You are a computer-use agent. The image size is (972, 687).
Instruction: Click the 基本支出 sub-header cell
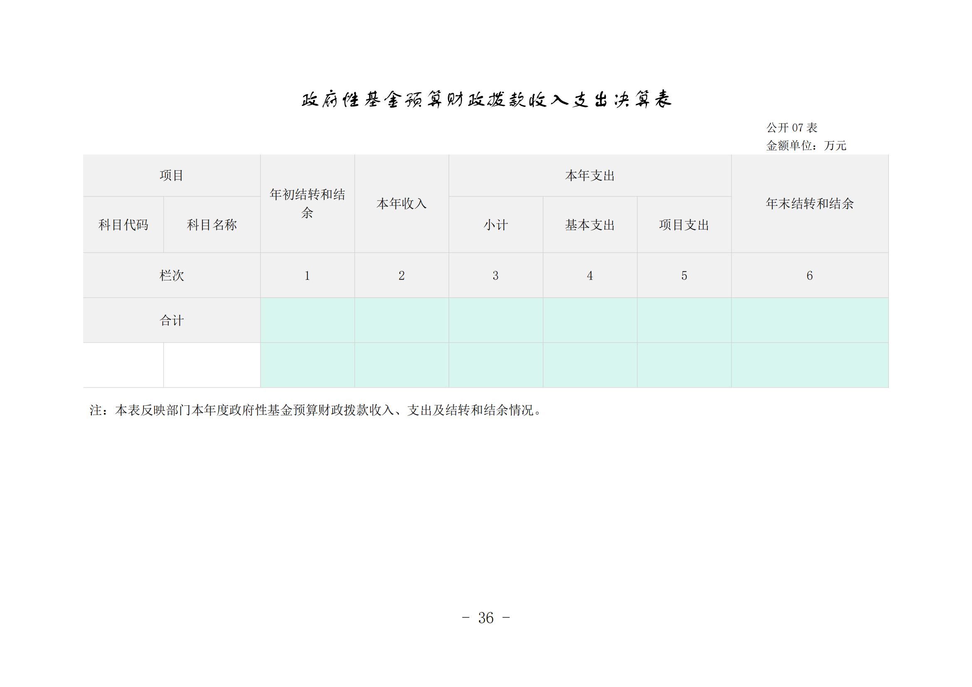coord(590,225)
